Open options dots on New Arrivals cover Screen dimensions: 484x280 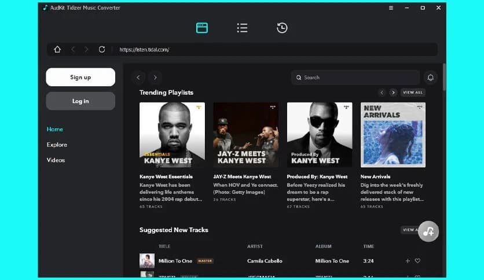click(420, 107)
